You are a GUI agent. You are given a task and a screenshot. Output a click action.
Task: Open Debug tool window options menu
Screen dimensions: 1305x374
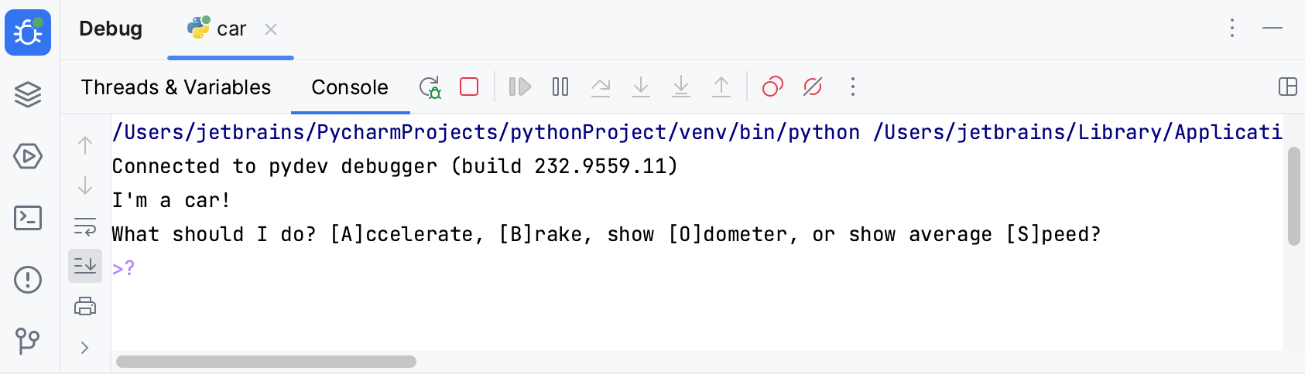1232,29
